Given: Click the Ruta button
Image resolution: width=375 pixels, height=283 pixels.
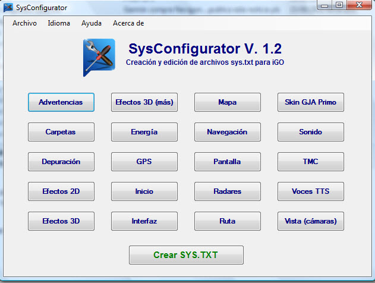Looking at the screenshot, I should point(228,221).
